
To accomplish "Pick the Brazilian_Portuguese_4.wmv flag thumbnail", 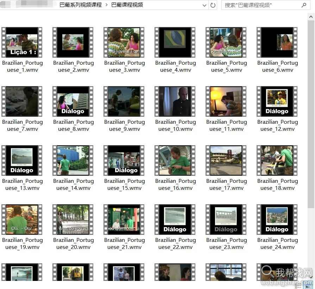I will pos(175,42).
